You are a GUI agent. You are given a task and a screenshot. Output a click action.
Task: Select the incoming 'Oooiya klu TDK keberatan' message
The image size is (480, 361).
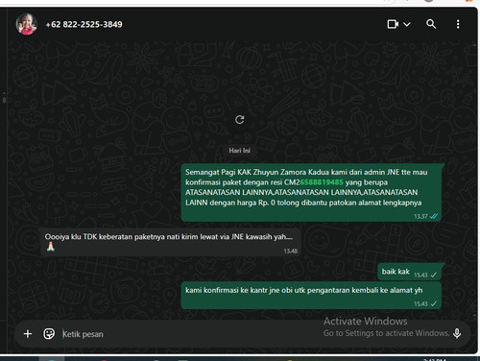(171, 242)
